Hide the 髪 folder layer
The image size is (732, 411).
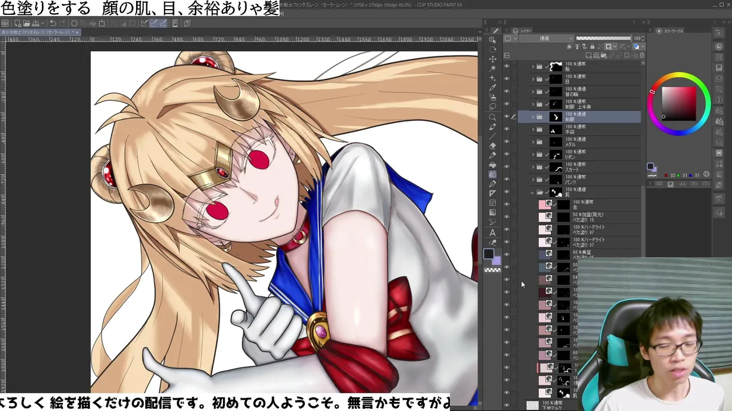coord(506,67)
